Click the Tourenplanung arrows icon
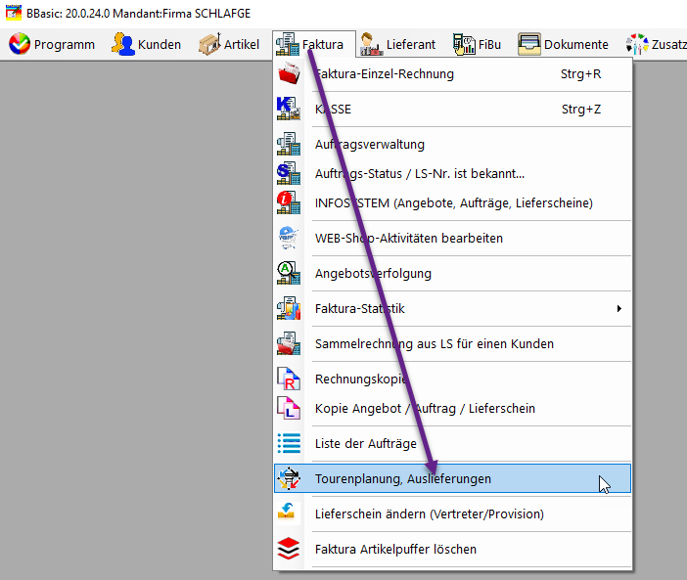This screenshot has height=580, width=687. click(x=289, y=478)
